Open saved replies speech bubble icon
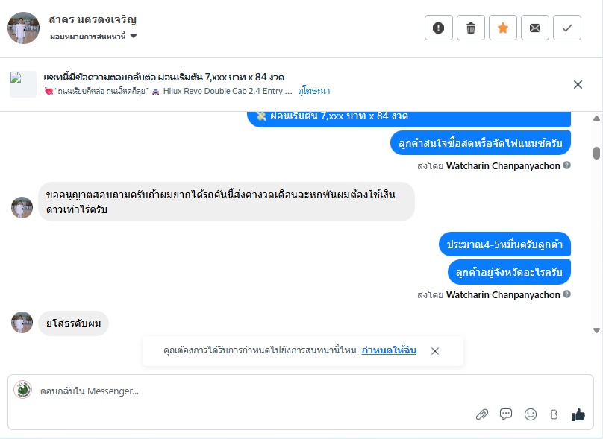This screenshot has height=439, width=603. pos(506,414)
